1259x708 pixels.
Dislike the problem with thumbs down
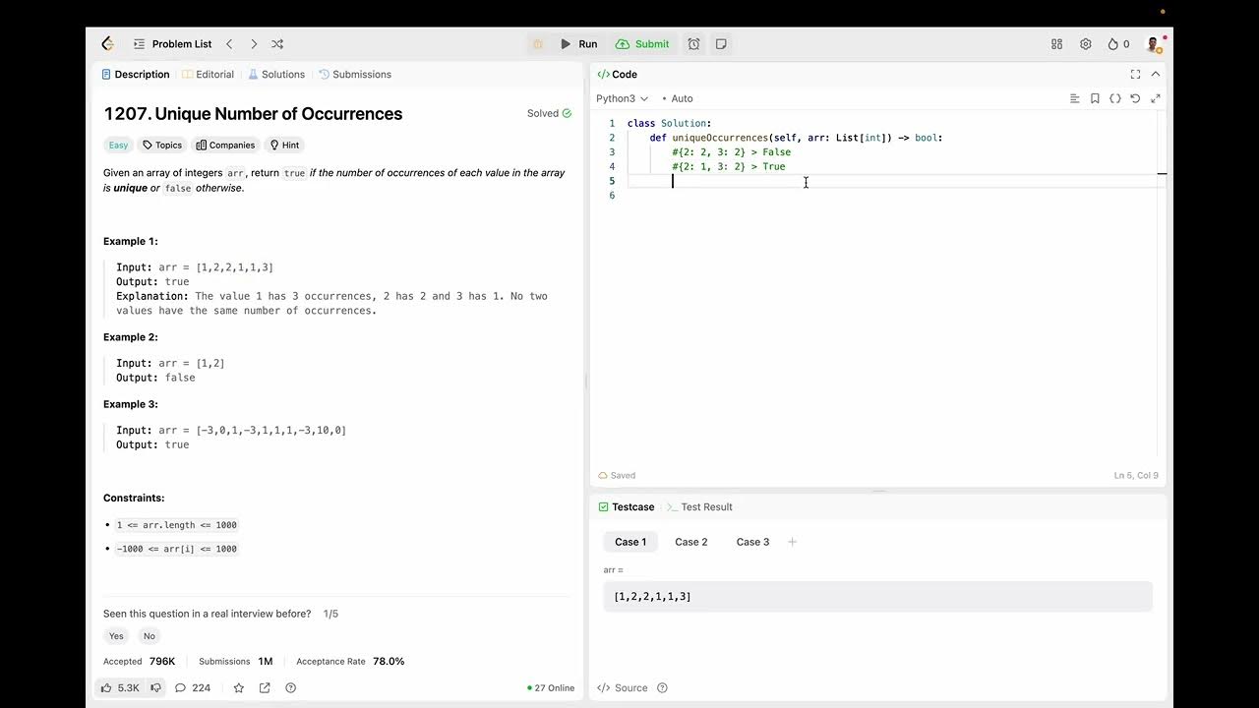(155, 687)
